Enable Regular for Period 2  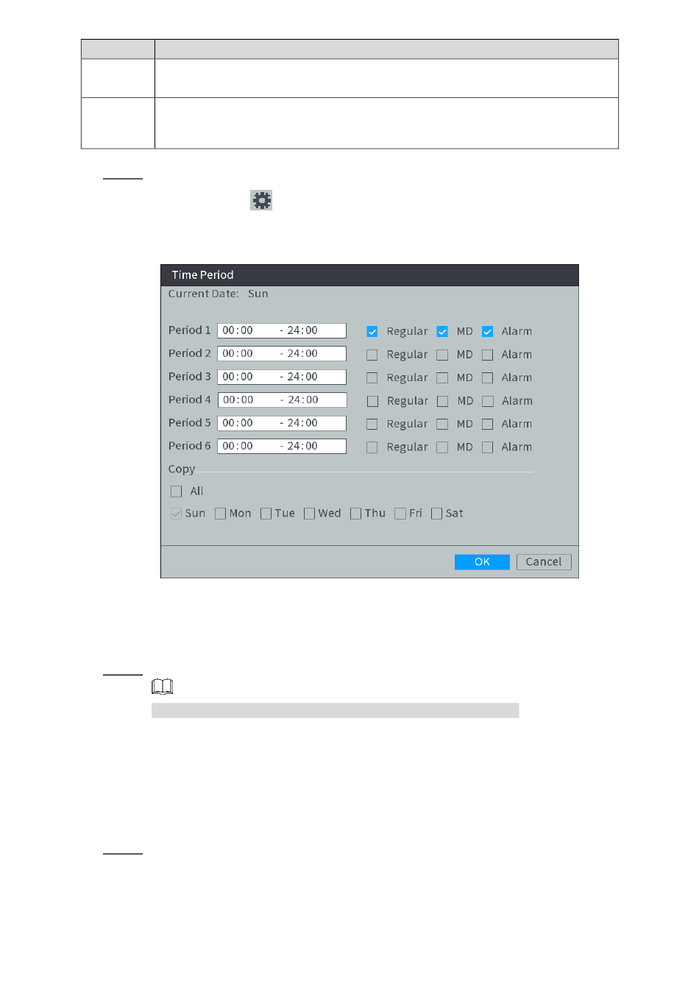(372, 355)
